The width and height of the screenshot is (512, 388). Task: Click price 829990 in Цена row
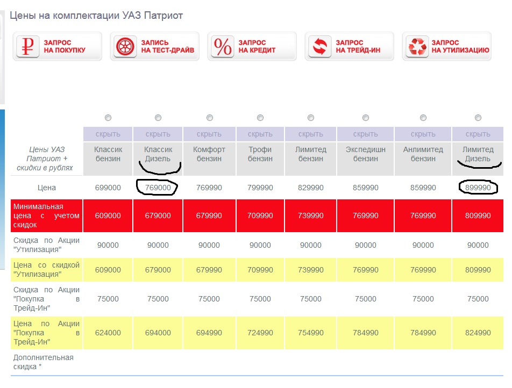coord(310,188)
